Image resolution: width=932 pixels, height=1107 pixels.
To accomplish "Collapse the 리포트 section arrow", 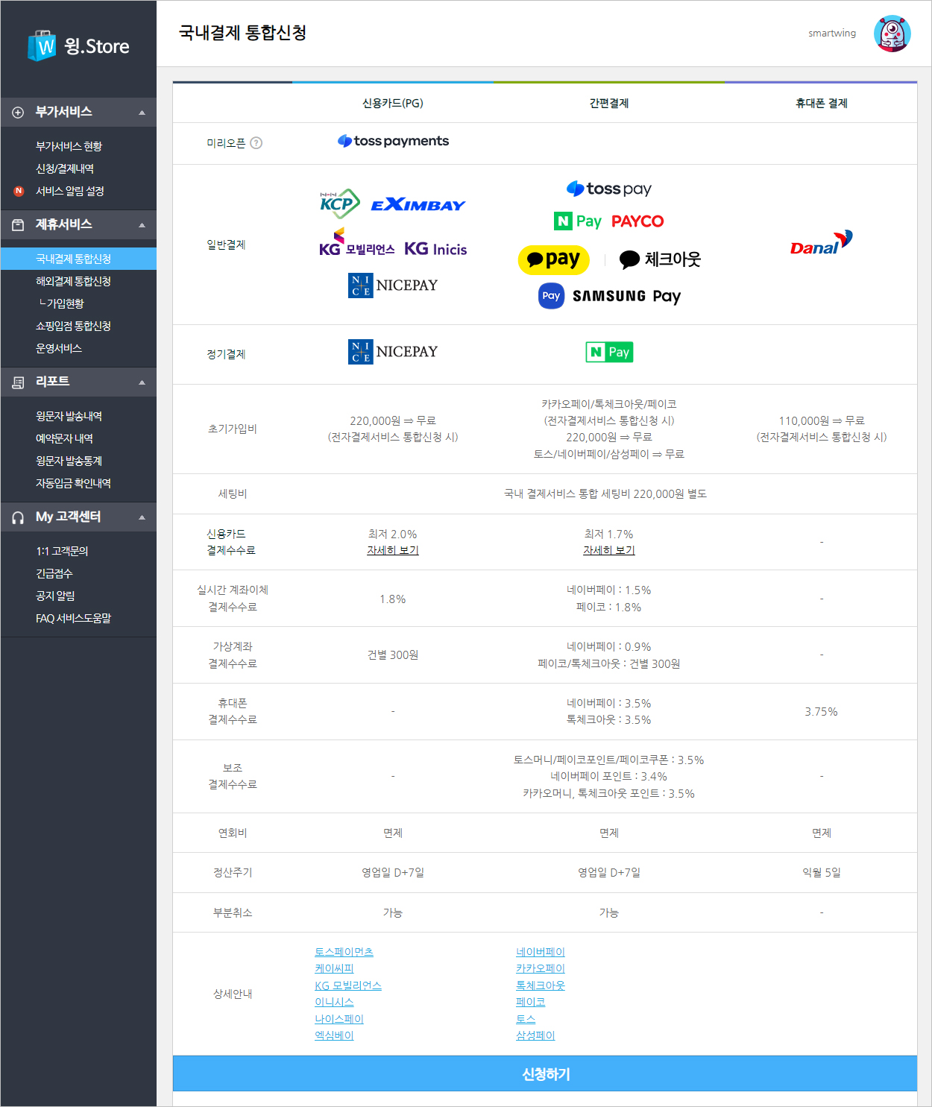I will (142, 382).
